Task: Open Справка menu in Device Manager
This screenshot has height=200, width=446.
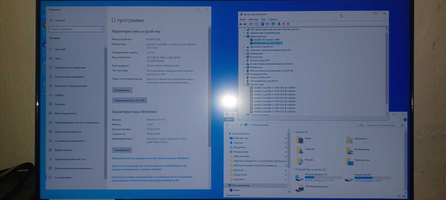Action: pos(273,19)
